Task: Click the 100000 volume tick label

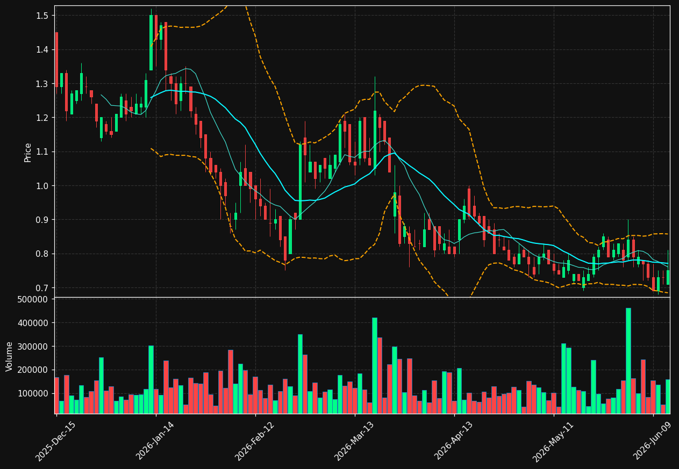Action: point(33,394)
